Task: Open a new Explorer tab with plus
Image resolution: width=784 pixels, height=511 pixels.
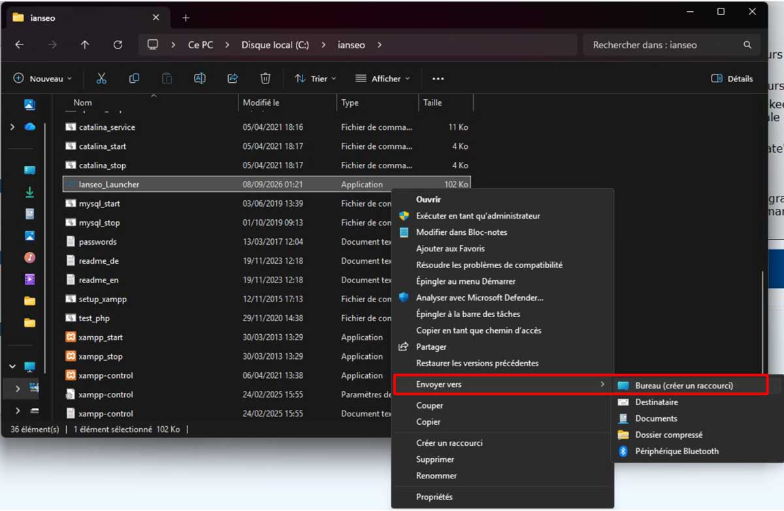Action: (x=186, y=18)
